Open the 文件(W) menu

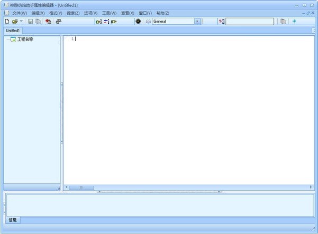[x=20, y=13]
